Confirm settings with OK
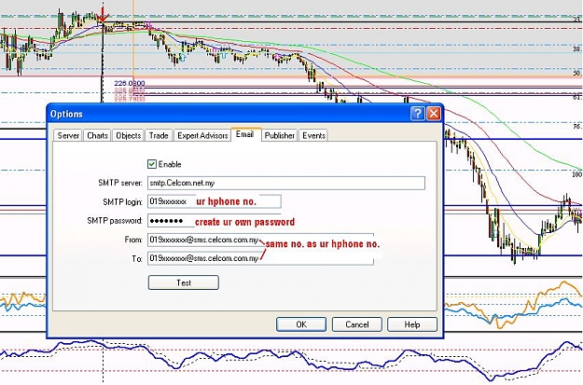The width and height of the screenshot is (583, 385). [301, 324]
